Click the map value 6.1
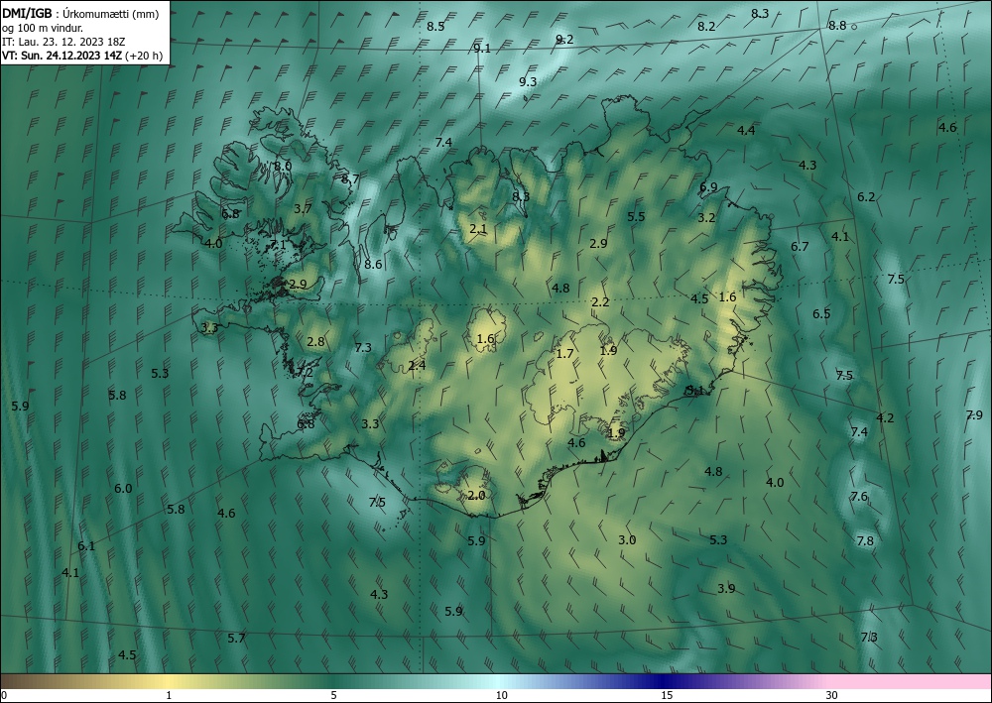 (86, 546)
